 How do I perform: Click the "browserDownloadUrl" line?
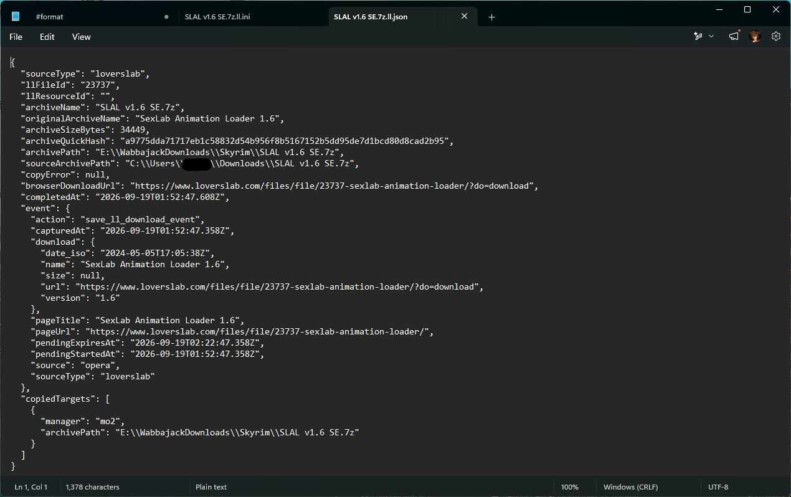[280, 186]
